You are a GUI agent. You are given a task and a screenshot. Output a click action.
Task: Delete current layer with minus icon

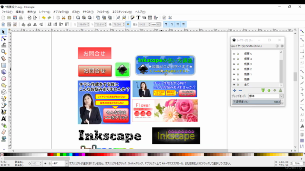240,90
